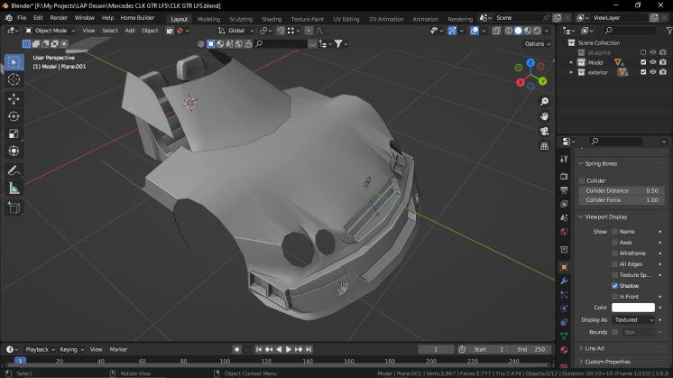Adjust the Collider Force slider
This screenshot has height=378, width=673.
622,200
